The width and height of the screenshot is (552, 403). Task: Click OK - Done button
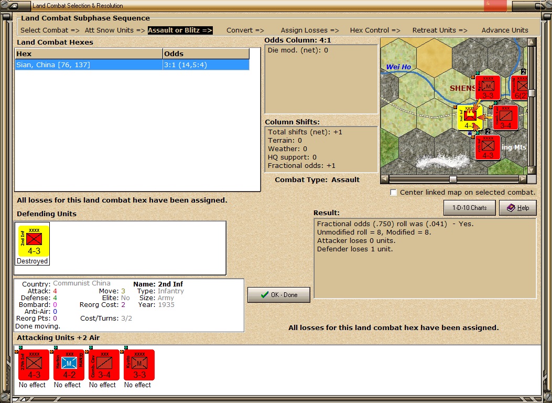click(279, 295)
